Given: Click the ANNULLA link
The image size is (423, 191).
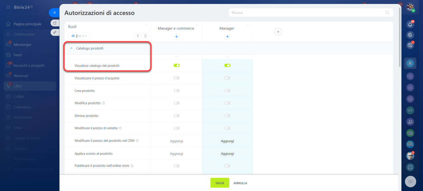Looking at the screenshot, I should [x=240, y=183].
